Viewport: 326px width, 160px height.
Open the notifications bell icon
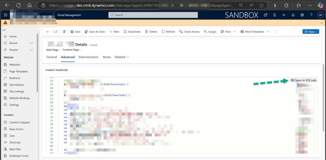click(293, 15)
